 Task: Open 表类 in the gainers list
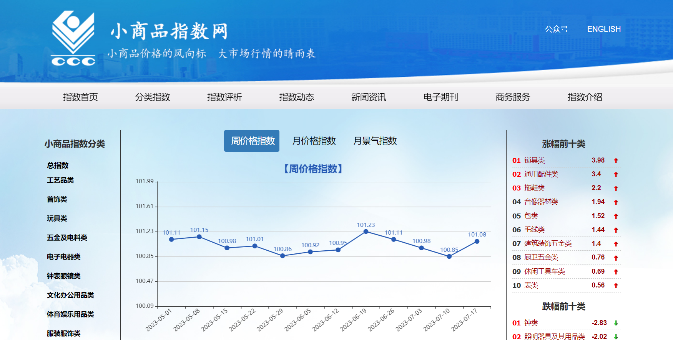pyautogui.click(x=531, y=285)
